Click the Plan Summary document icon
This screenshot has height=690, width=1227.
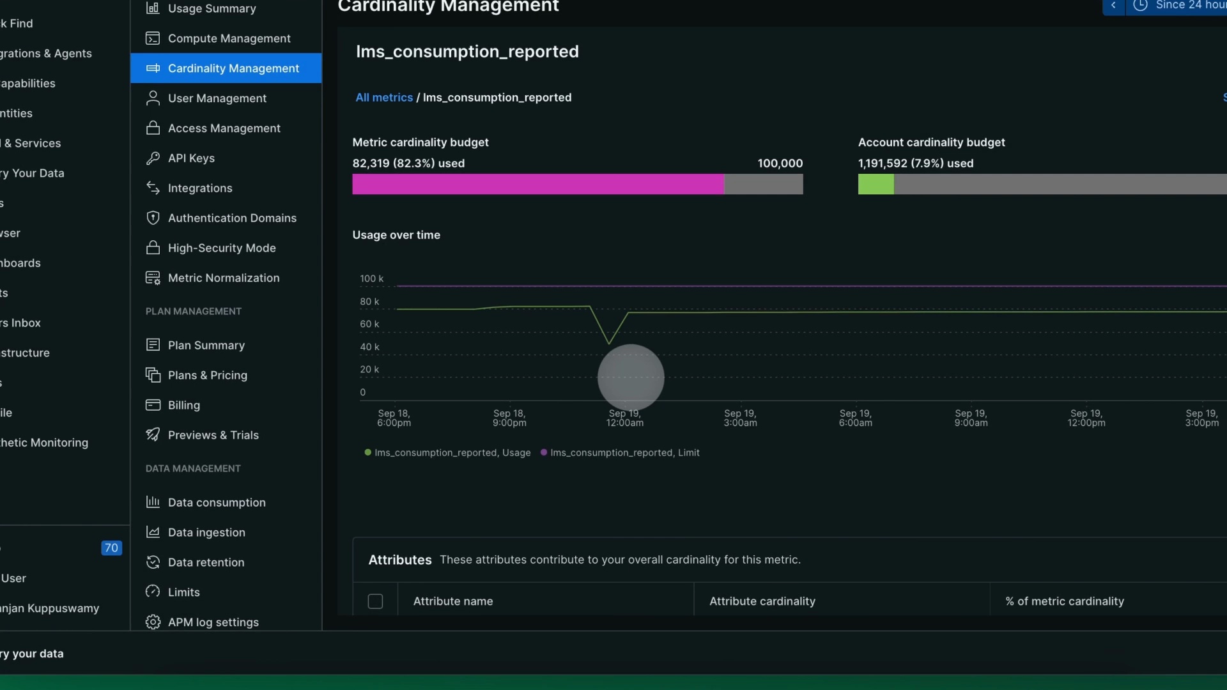pyautogui.click(x=153, y=345)
